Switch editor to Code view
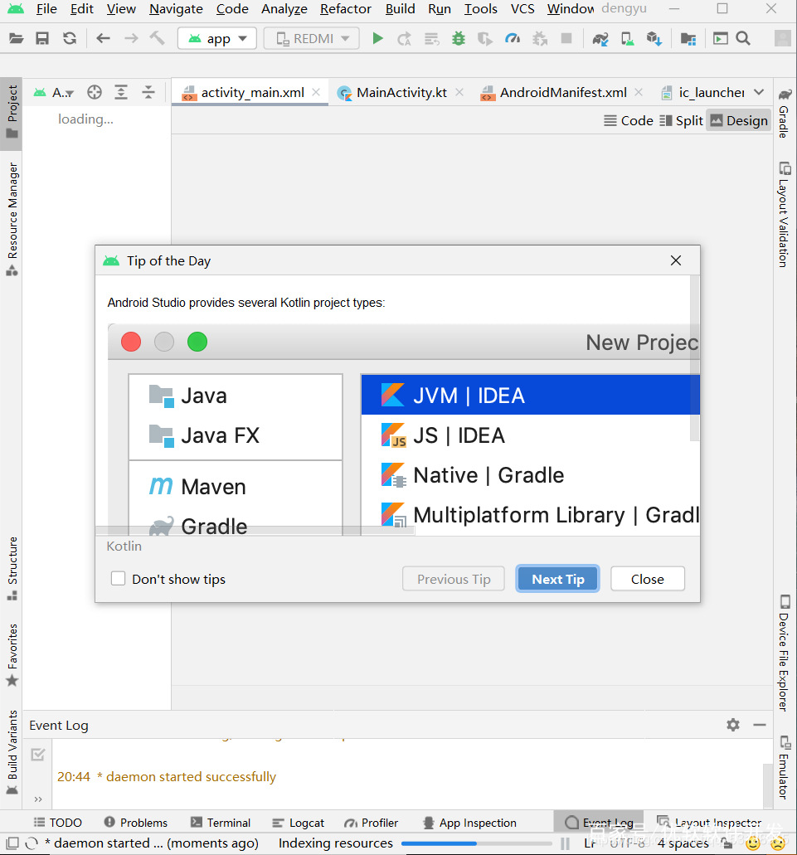This screenshot has width=797, height=855. pos(628,120)
